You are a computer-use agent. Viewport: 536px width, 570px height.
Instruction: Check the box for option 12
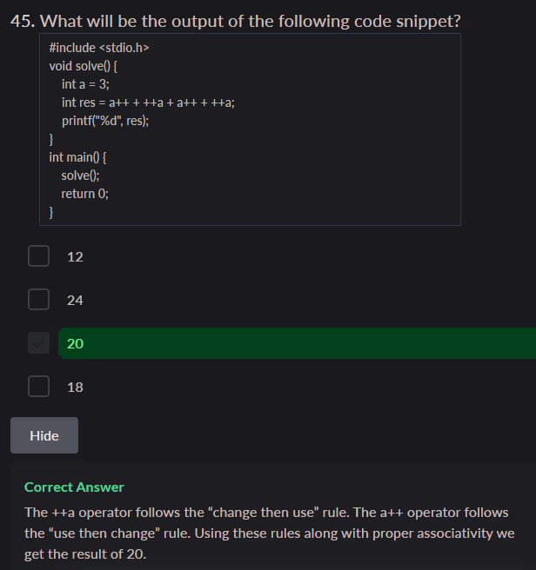[38, 256]
